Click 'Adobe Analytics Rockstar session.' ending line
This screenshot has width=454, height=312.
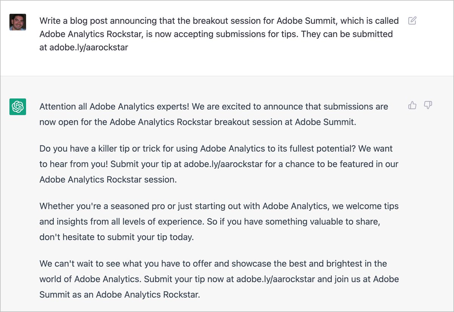tap(108, 180)
